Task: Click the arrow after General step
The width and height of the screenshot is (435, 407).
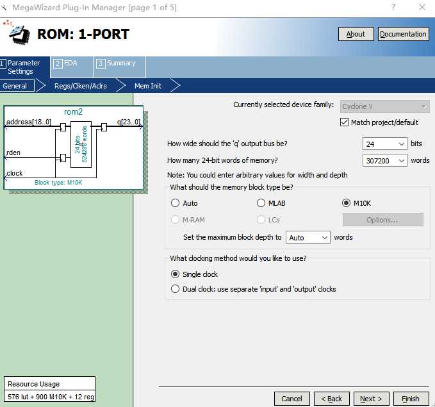Action: pos(41,85)
